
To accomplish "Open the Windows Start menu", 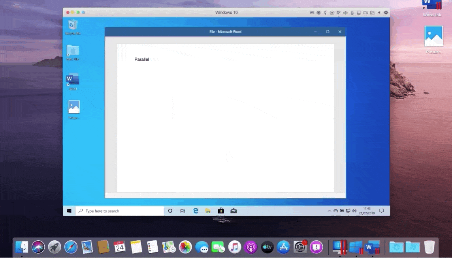I will 69,211.
